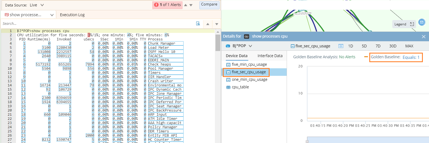
Task: Click the Policy Manager process cell
Action: [166, 127]
